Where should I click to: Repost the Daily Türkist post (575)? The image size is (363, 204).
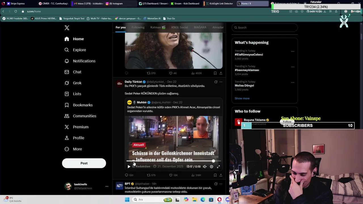point(151,175)
